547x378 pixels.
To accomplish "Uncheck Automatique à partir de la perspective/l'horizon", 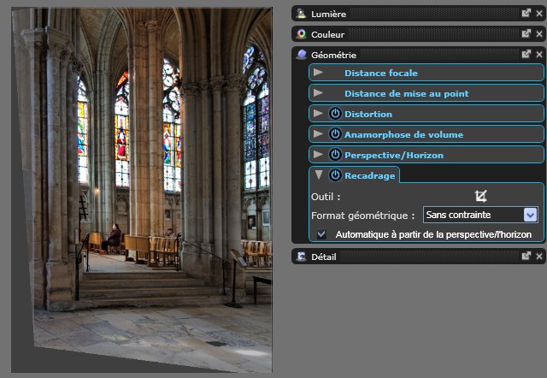I will click(321, 234).
